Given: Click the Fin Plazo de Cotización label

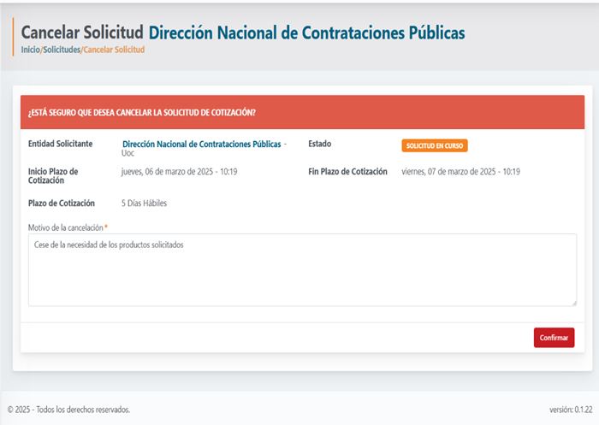Looking at the screenshot, I should coord(347,172).
